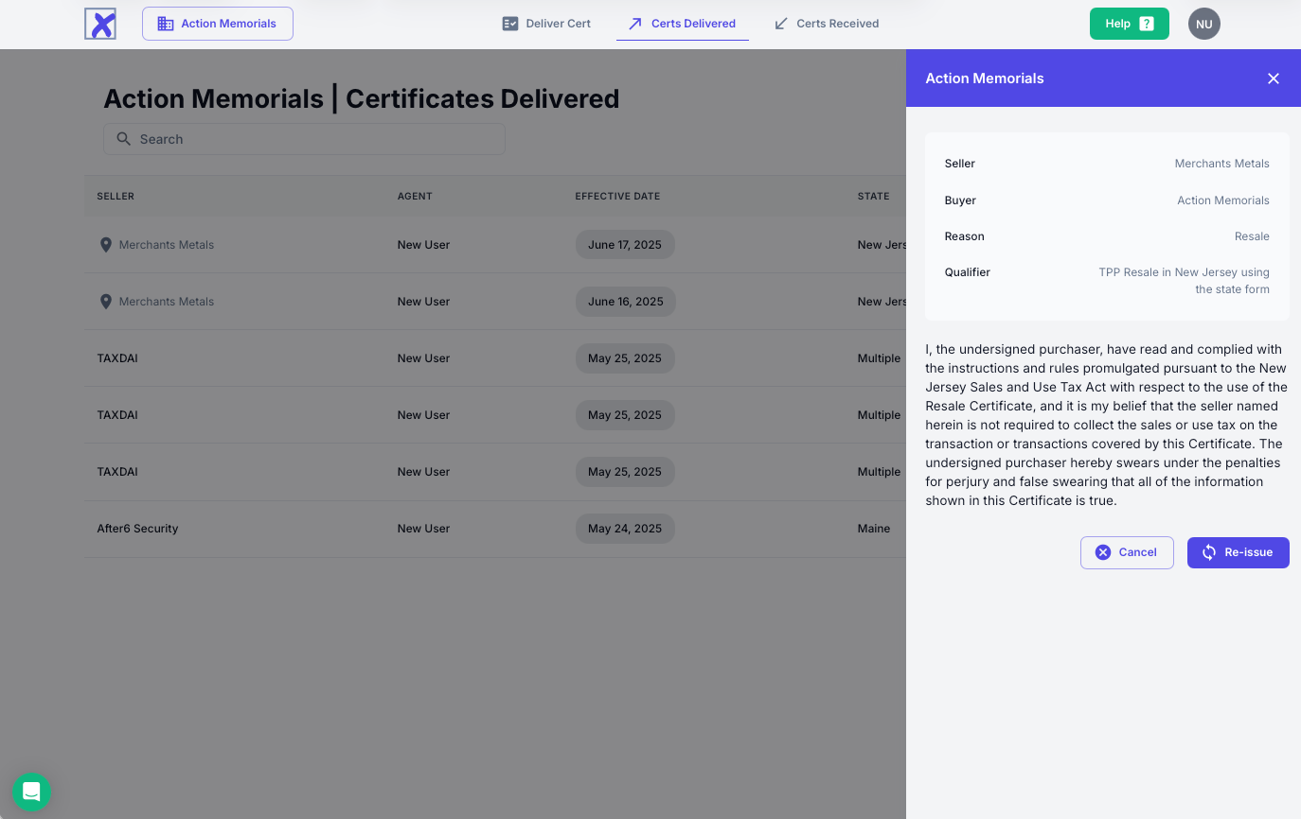This screenshot has width=1301, height=819.
Task: Switch to the Certs Received tab
Action: pyautogui.click(x=826, y=24)
